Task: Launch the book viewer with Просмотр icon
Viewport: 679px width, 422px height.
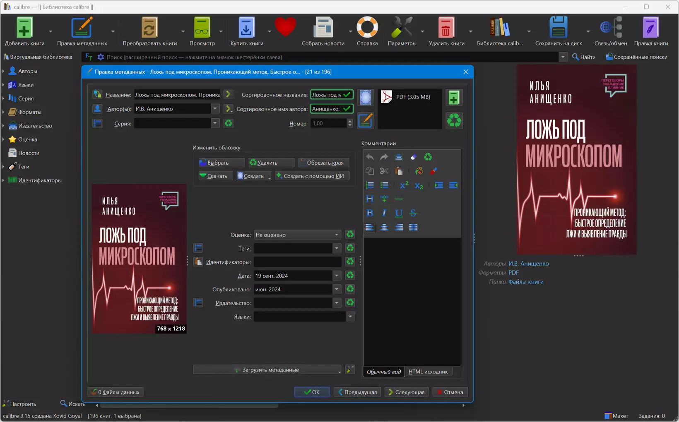Action: pyautogui.click(x=202, y=28)
